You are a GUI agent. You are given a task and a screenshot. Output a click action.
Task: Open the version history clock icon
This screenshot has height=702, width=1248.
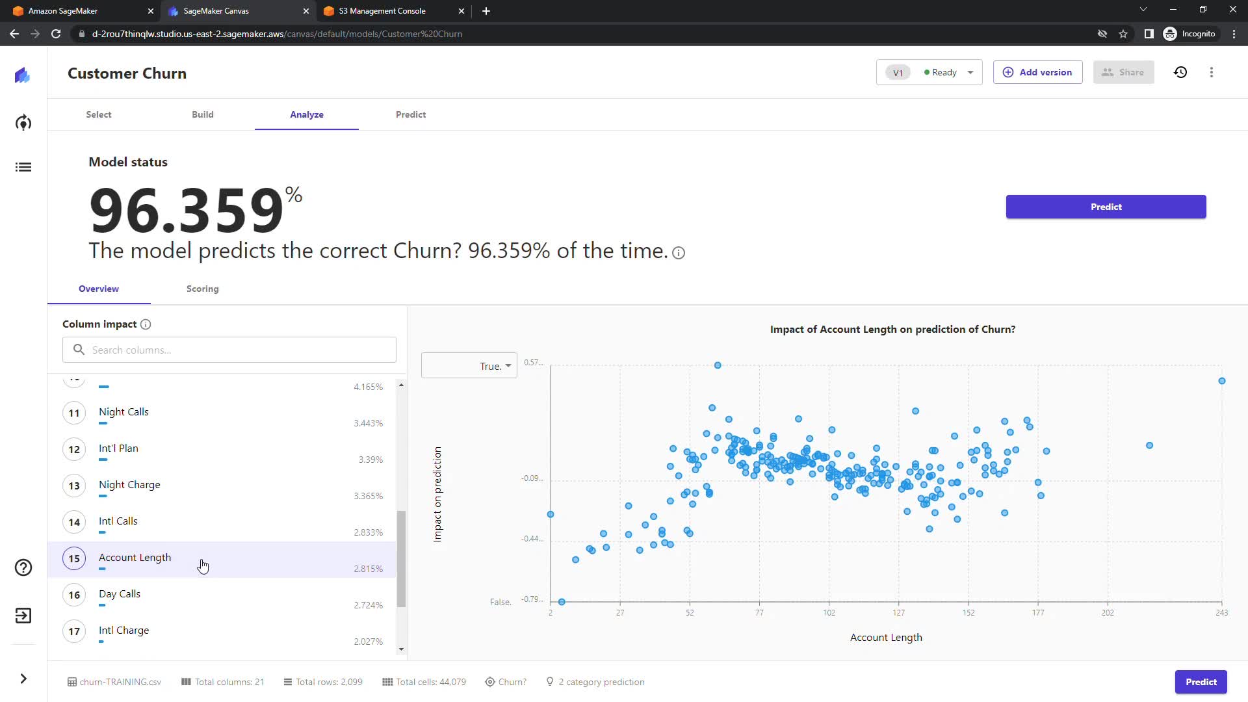click(1180, 72)
